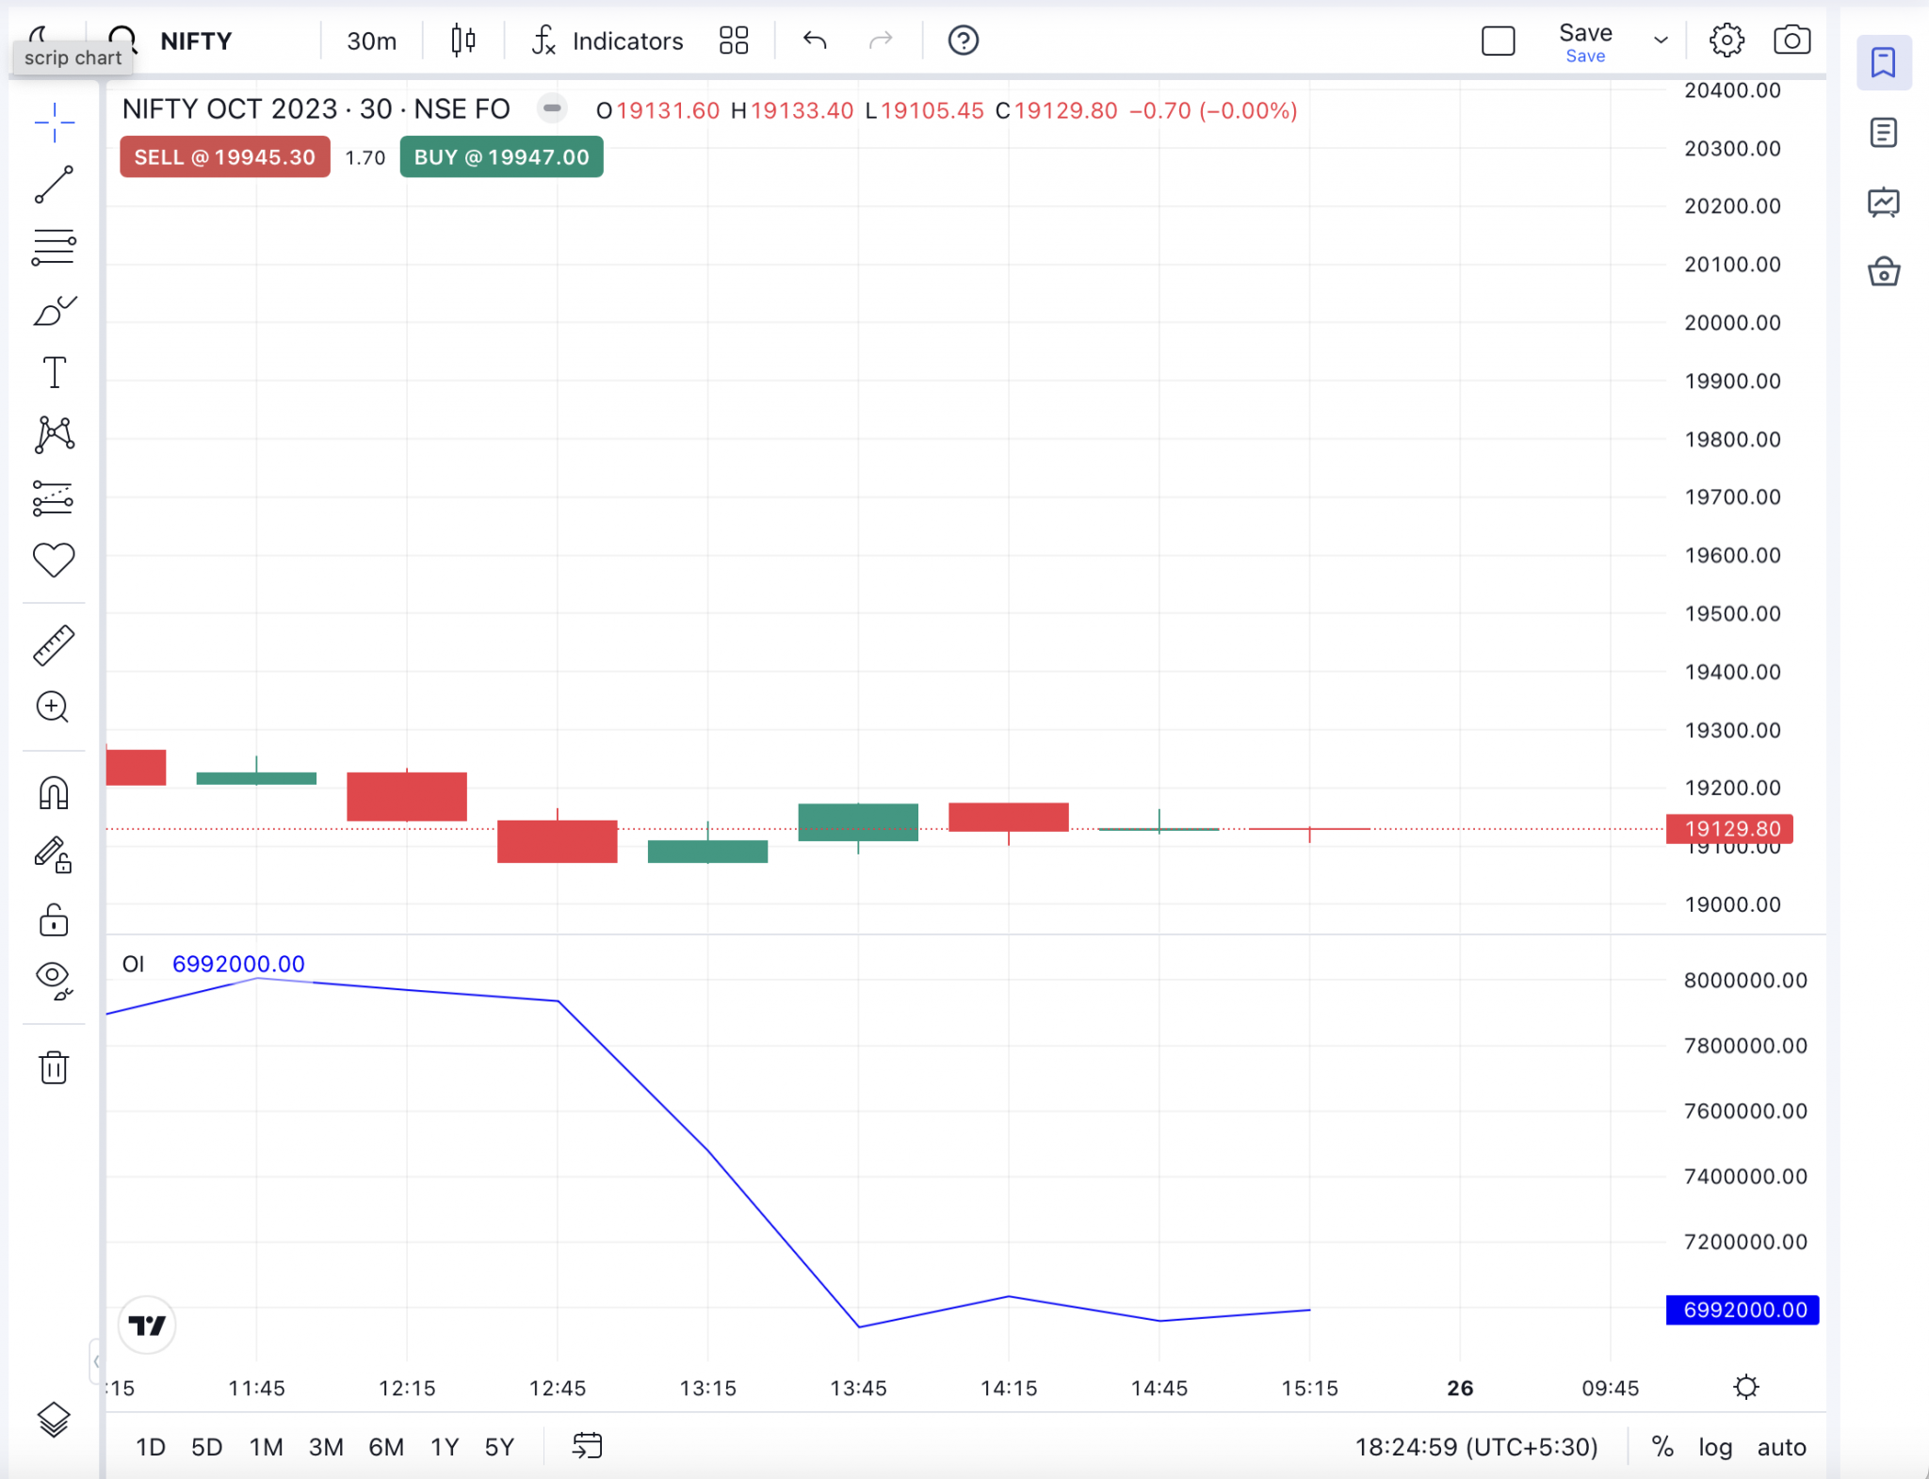Expand the Save options chevron
This screenshot has height=1479, width=1929.
click(1659, 41)
